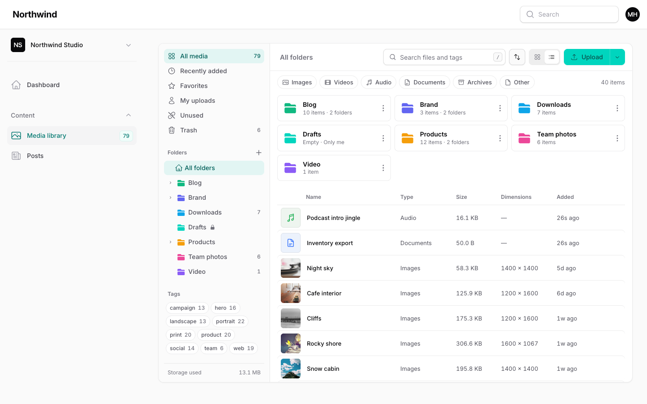The width and height of the screenshot is (647, 404).
Task: Expand the Products folder in tree
Action: click(x=170, y=242)
